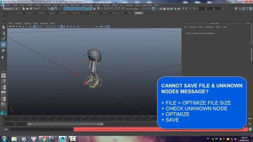The height and width of the screenshot is (142, 253).
Task: Open the shelf options gear menu
Action: (4, 19)
